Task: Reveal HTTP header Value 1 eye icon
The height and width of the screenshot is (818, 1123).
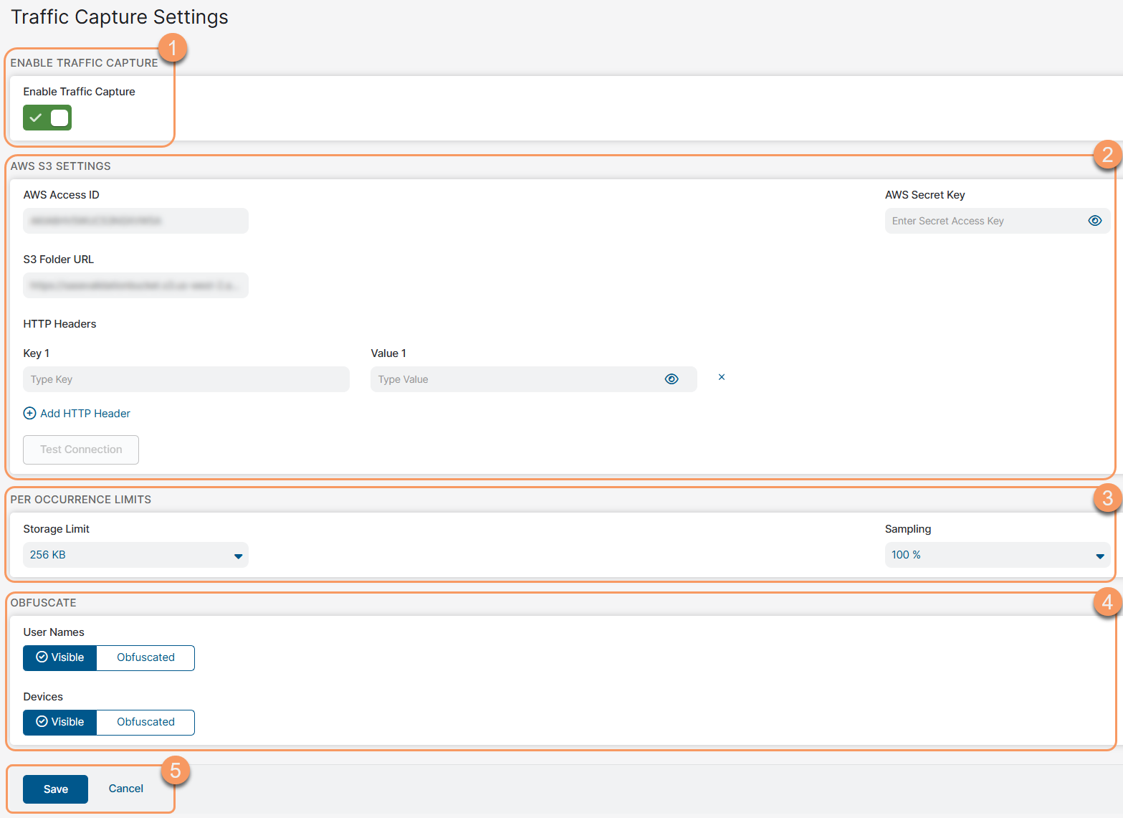Action: pyautogui.click(x=671, y=379)
